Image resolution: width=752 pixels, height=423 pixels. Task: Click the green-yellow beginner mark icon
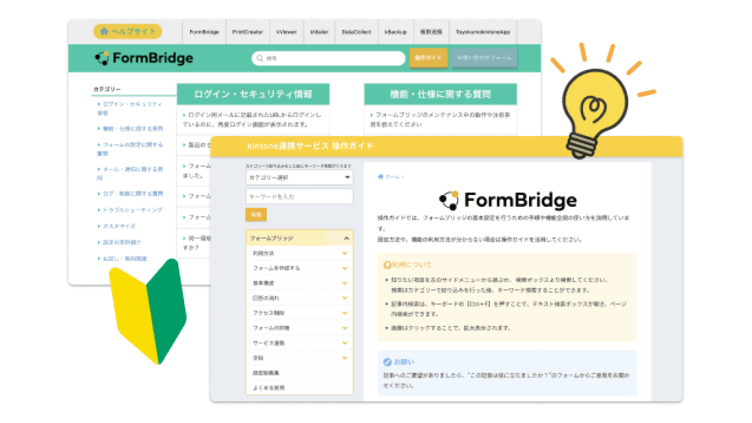(x=147, y=311)
